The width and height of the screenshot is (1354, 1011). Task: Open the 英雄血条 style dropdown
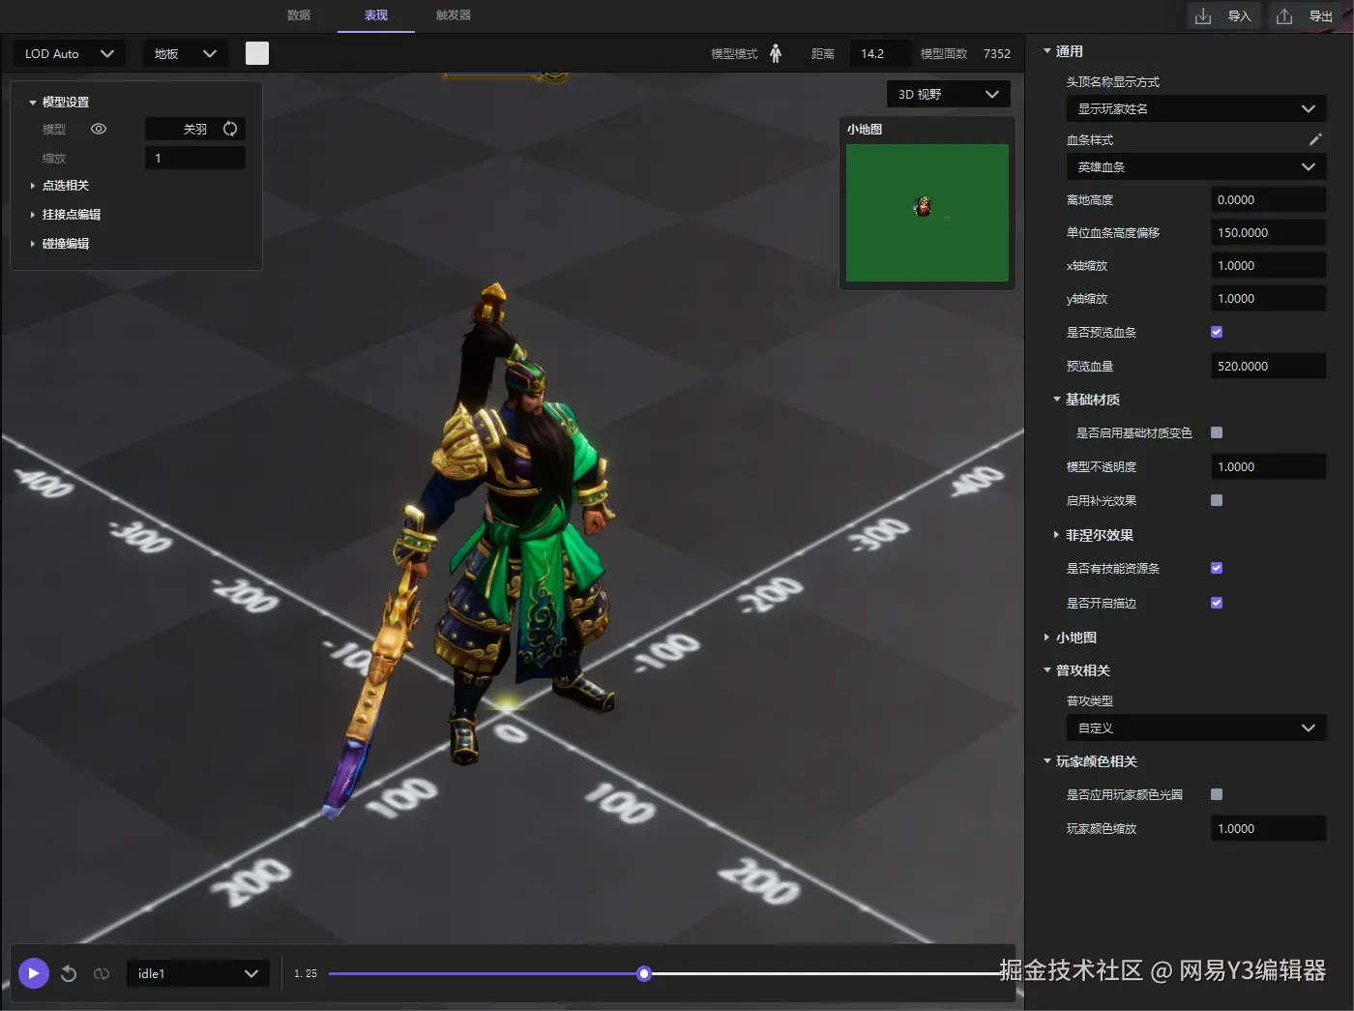coord(1196,166)
